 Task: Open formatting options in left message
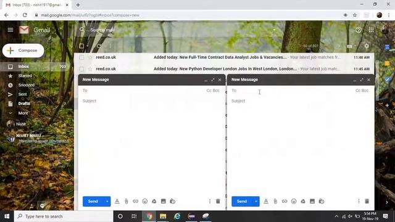tap(117, 202)
